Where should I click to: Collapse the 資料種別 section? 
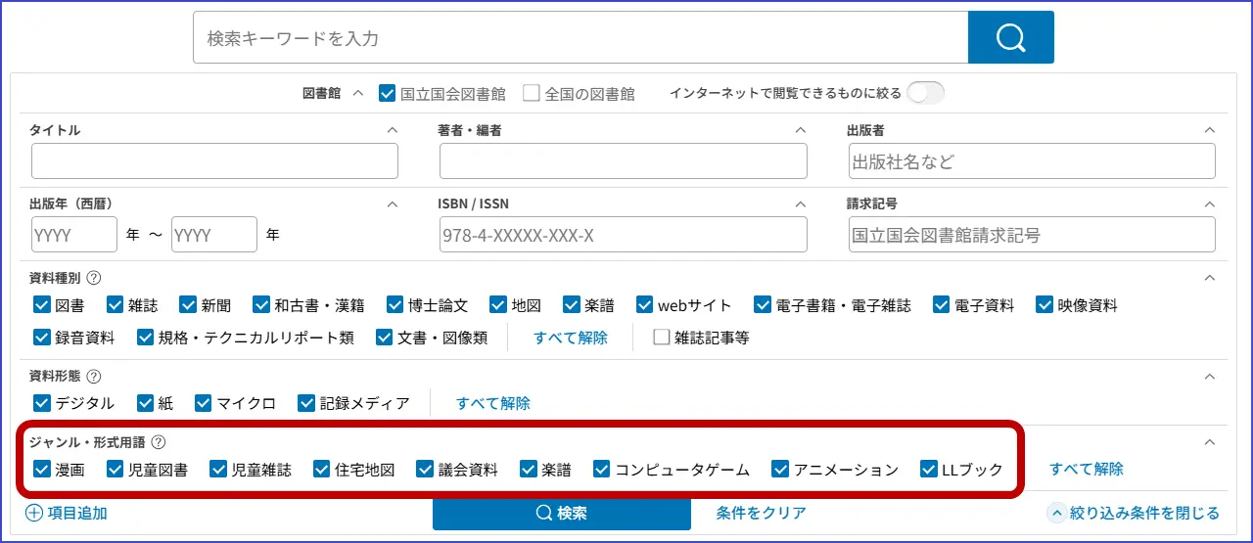1209,278
